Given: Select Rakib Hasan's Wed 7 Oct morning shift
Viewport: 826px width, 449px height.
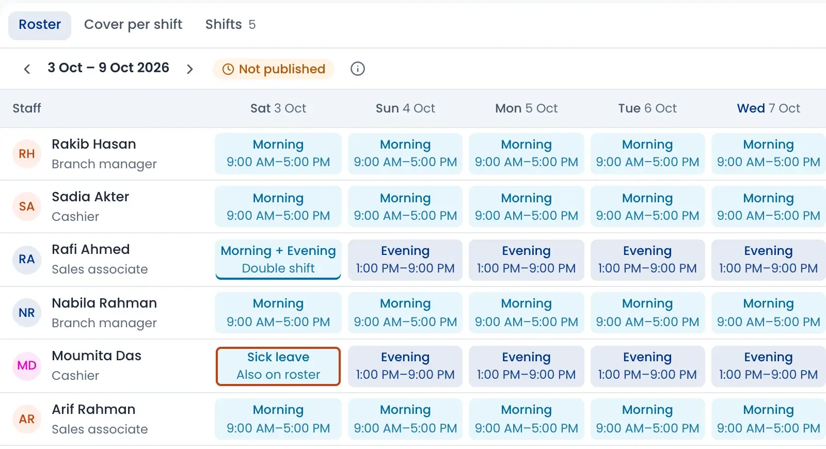Looking at the screenshot, I should tap(768, 153).
